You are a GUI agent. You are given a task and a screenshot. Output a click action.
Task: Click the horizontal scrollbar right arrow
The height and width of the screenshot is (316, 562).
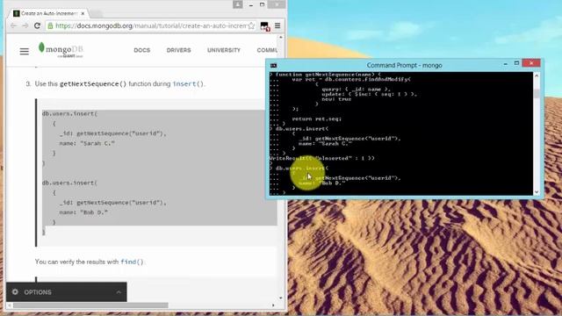coord(273,305)
